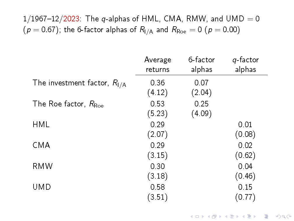
Task: Click the standalone presentation outline icon
Action: [266, 217]
